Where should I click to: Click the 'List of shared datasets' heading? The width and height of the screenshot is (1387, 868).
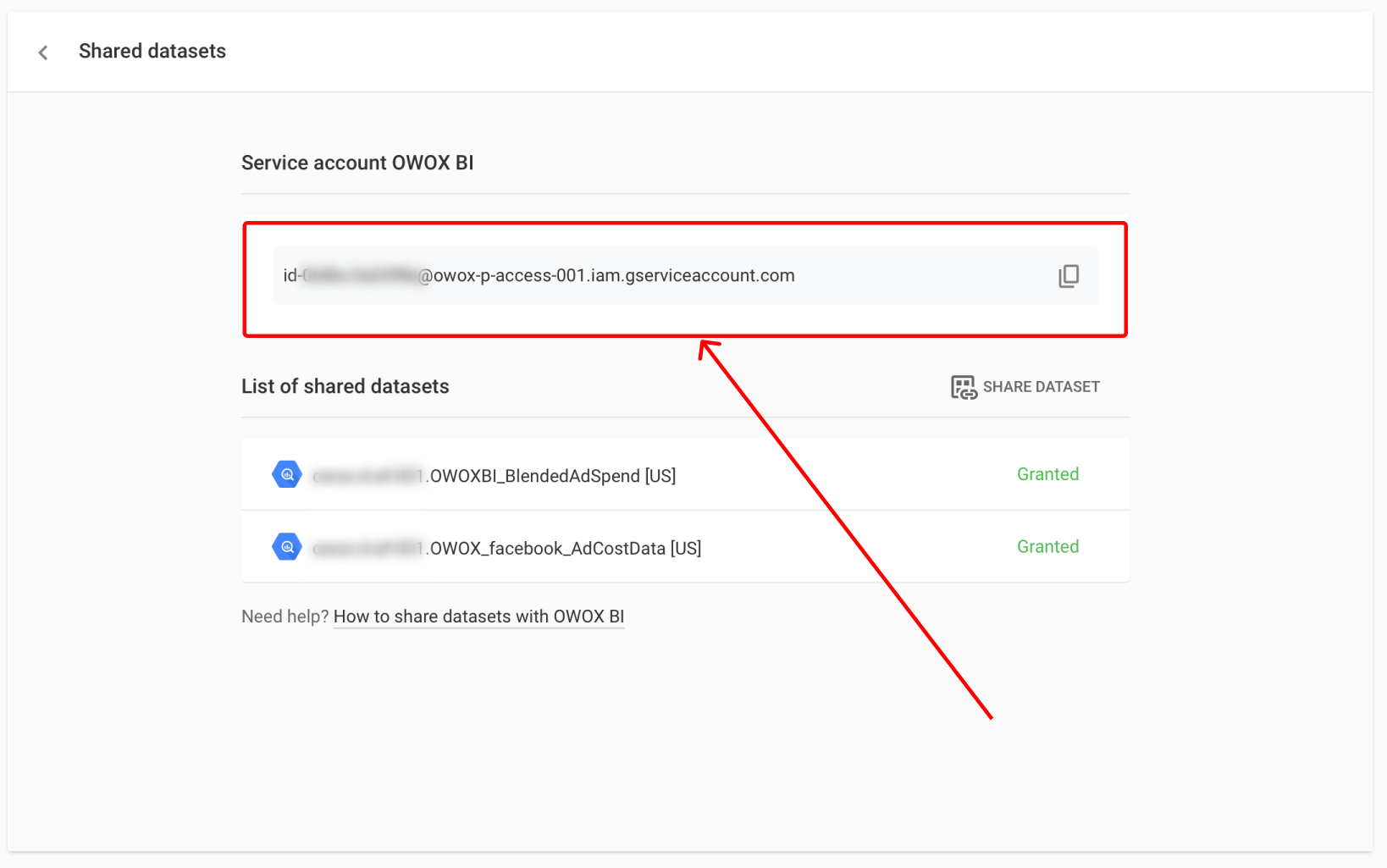click(x=345, y=386)
